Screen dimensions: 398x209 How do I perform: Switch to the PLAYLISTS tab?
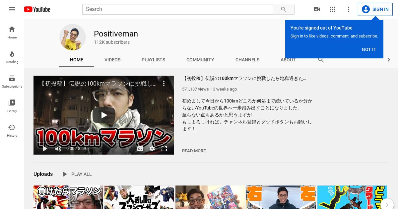(x=153, y=60)
